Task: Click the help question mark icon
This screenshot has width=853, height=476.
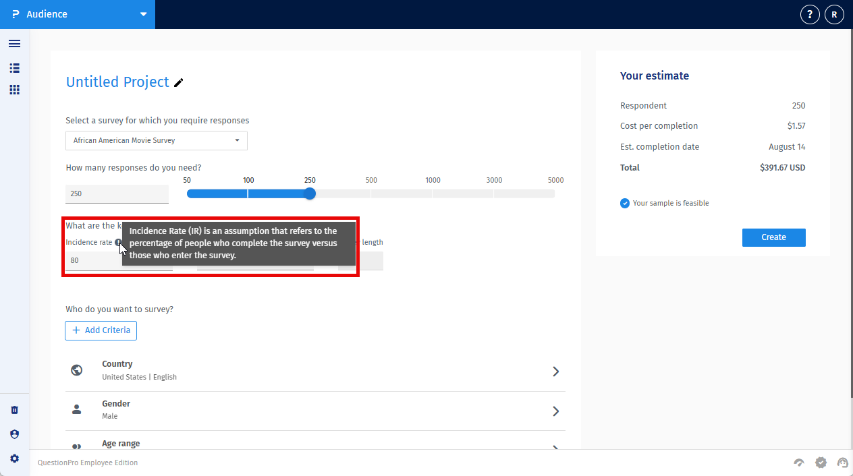Action: click(810, 14)
